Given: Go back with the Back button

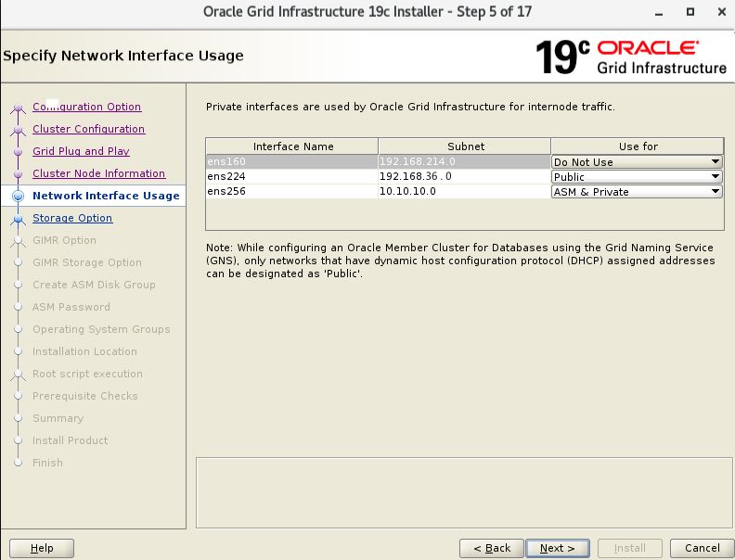Looking at the screenshot, I should point(491,548).
